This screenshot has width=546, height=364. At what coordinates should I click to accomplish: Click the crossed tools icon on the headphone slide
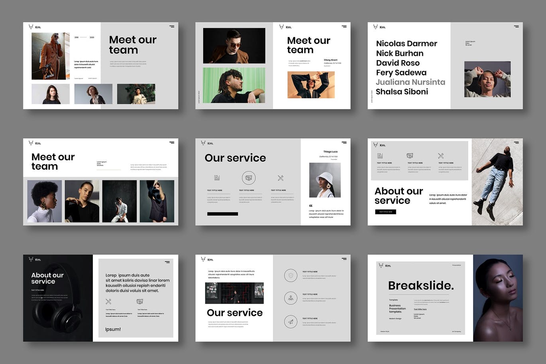108,301
